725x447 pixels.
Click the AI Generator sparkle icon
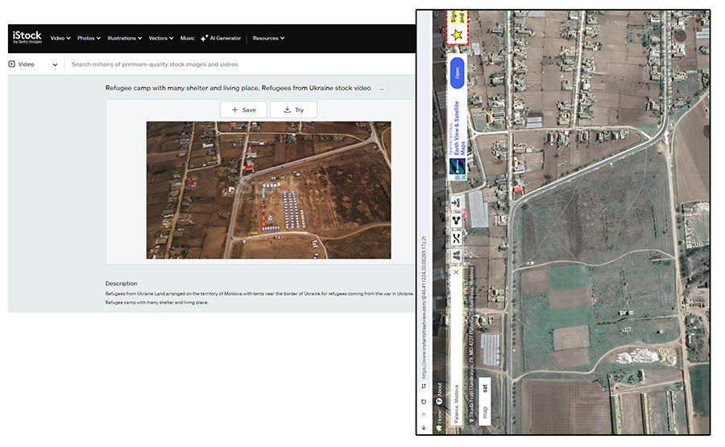pos(204,39)
